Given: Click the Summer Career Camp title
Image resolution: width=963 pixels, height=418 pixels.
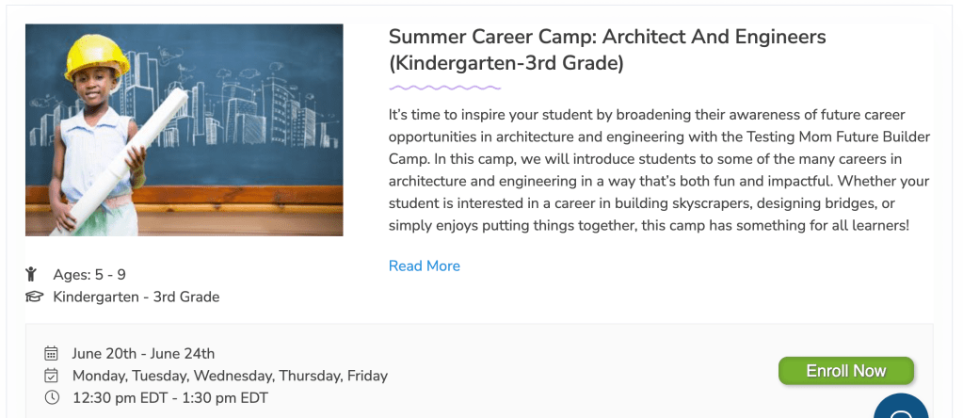Looking at the screenshot, I should pyautogui.click(x=606, y=50).
